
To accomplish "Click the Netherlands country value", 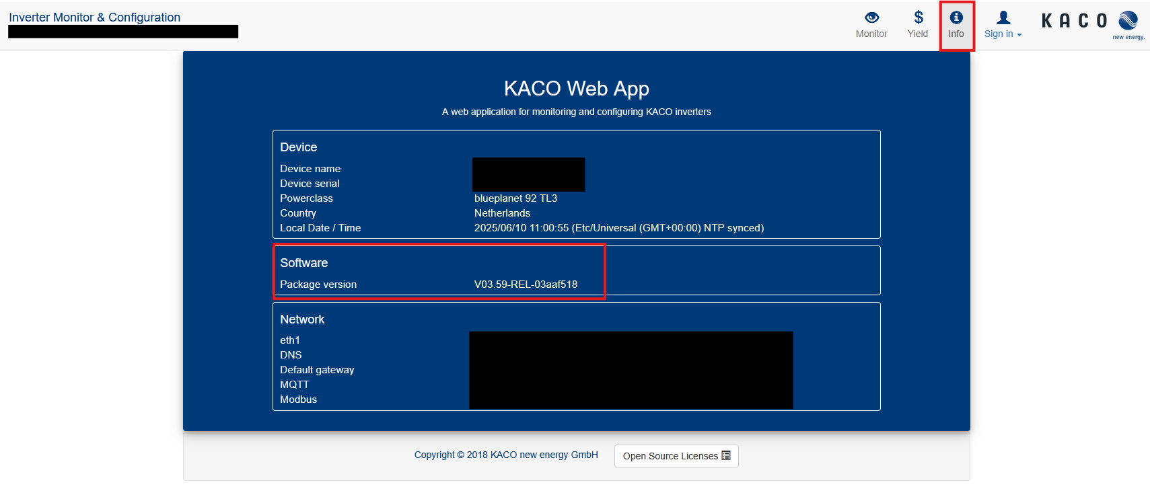I will pos(502,213).
